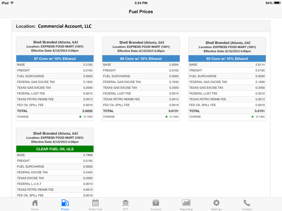The width and height of the screenshot is (282, 211).
Task: Click CHANGE value -0.1463
Action: click(x=88, y=117)
